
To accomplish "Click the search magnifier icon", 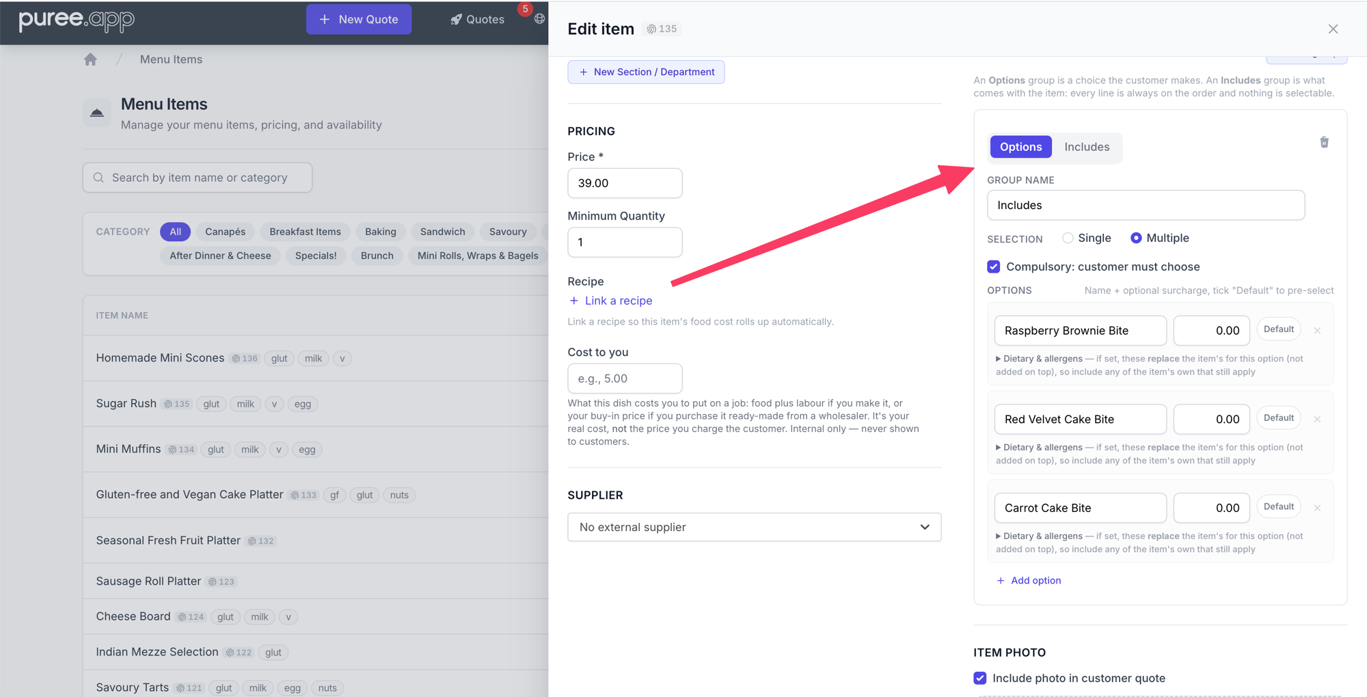I will click(x=98, y=178).
